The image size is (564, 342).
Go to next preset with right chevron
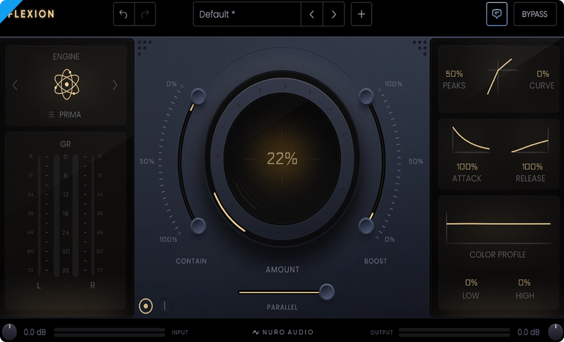(334, 14)
